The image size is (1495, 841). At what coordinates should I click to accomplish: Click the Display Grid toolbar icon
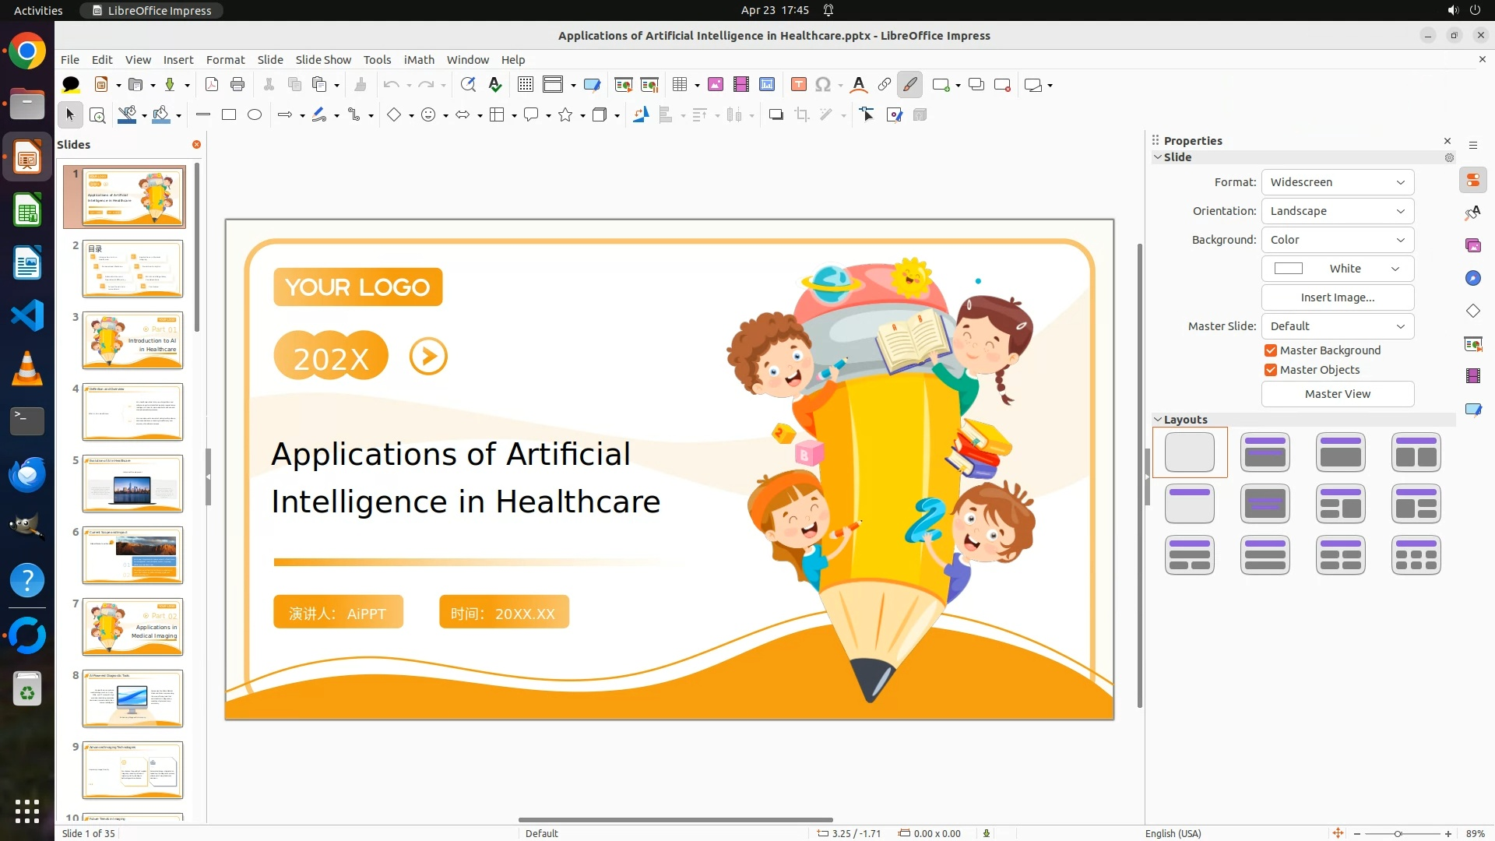point(526,85)
